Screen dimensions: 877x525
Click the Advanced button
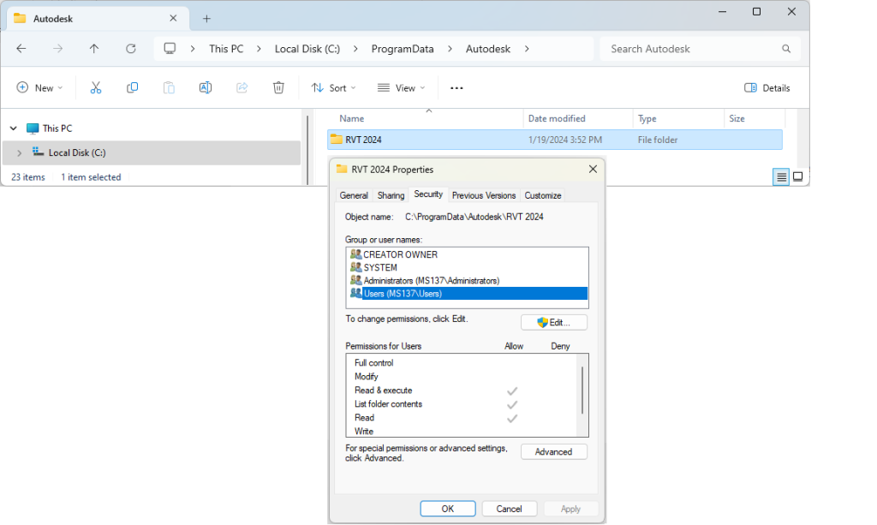tap(554, 451)
